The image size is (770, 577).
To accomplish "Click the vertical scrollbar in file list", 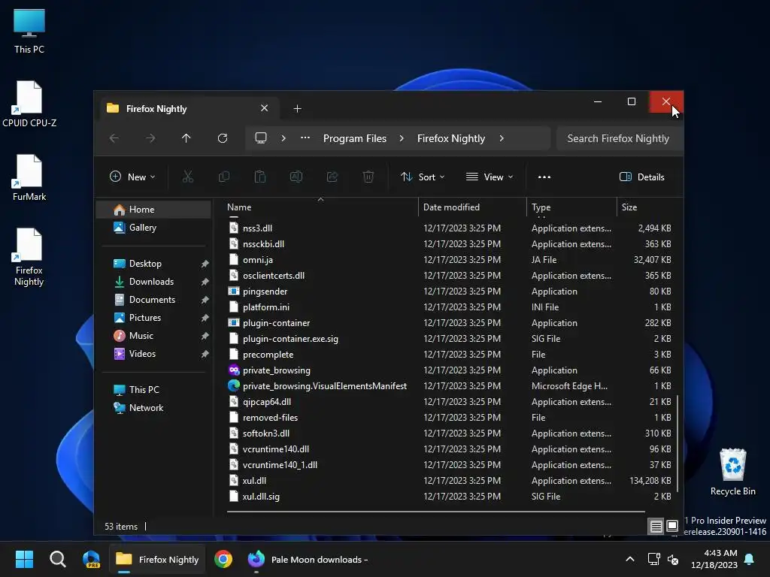I will [678, 443].
